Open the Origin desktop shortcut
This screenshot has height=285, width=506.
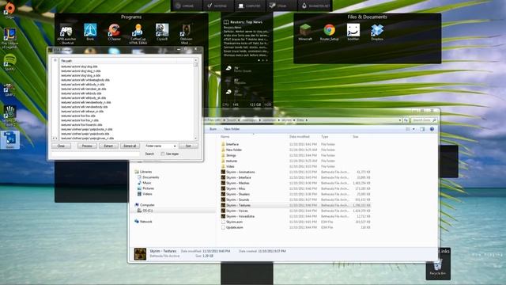point(9,10)
